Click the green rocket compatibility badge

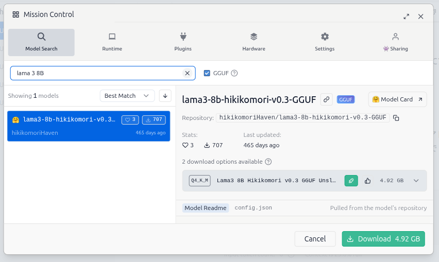(x=351, y=181)
